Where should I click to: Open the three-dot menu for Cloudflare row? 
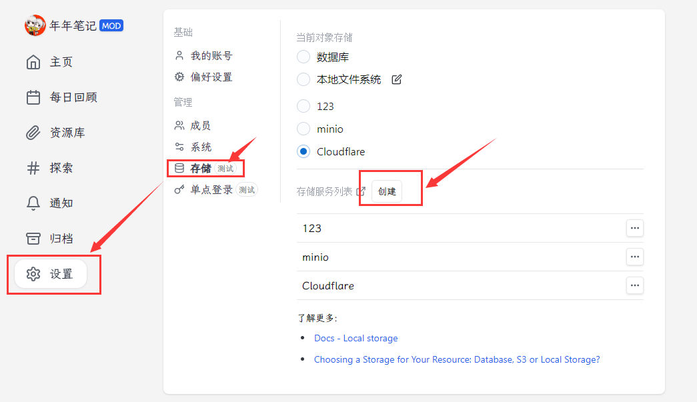click(634, 285)
